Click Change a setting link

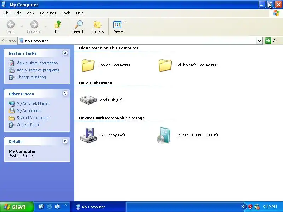31,77
